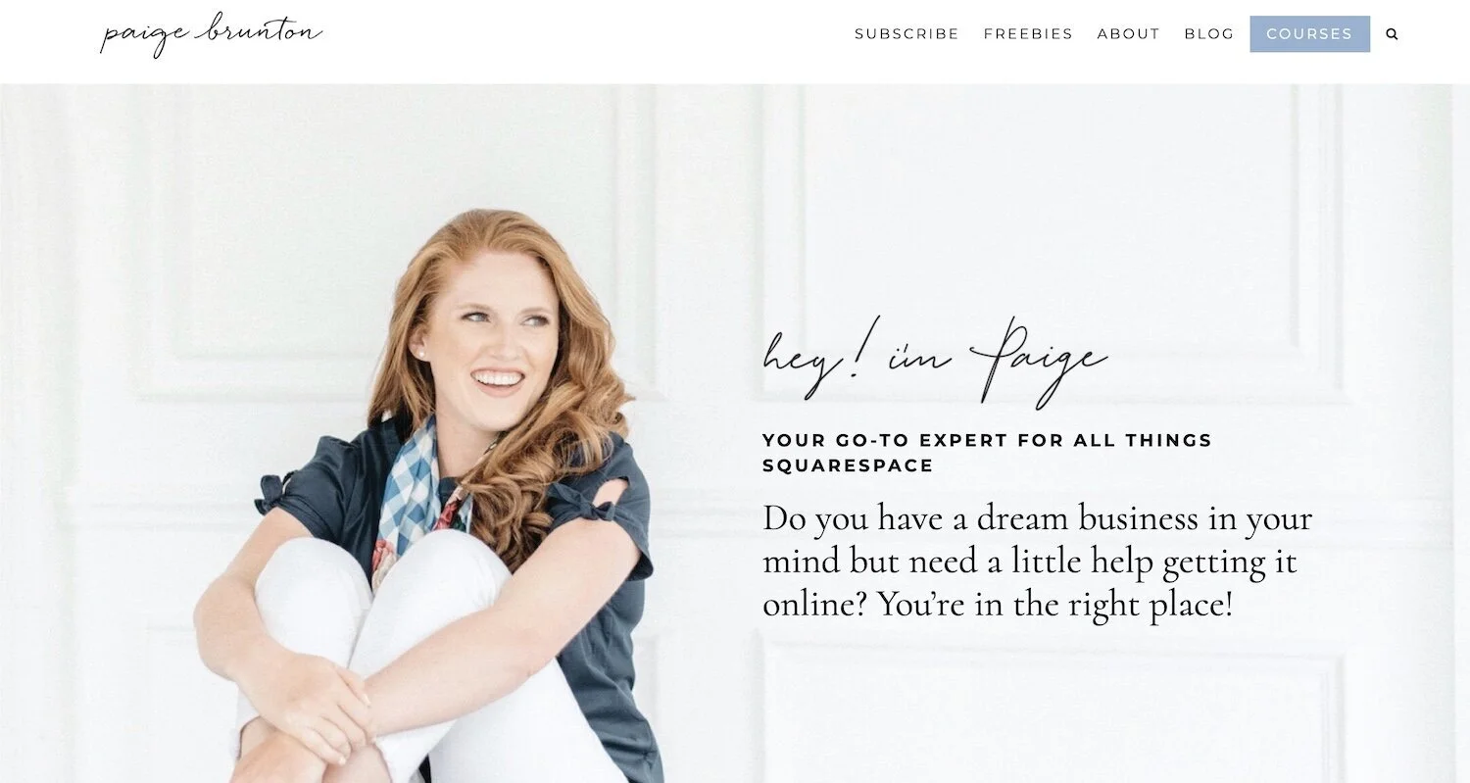1470x783 pixels.
Task: Click the word Squarespace in the subheading
Action: pos(849,465)
